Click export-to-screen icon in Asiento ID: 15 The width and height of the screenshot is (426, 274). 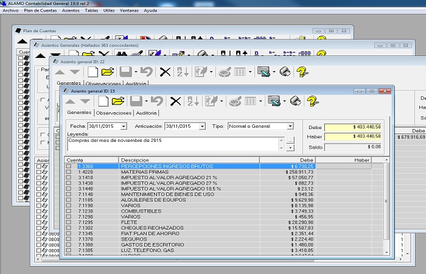tap(274, 102)
